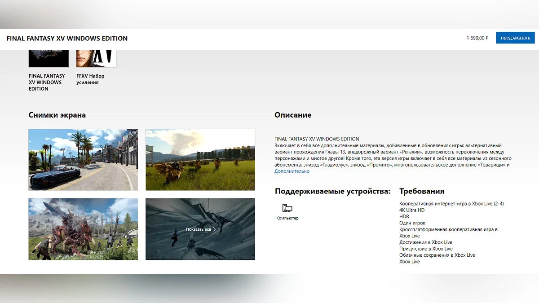
Task: Click the Компьютер label under the device icon
Action: (x=287, y=218)
